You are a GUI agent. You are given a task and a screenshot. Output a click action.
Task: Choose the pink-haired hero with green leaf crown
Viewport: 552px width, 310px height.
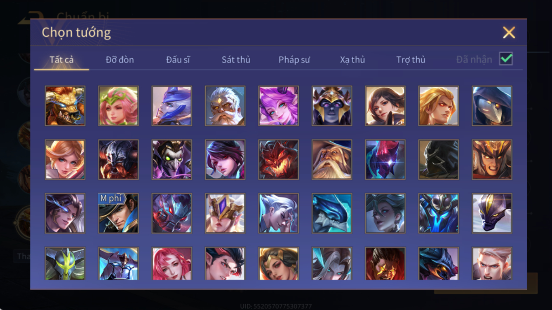118,106
